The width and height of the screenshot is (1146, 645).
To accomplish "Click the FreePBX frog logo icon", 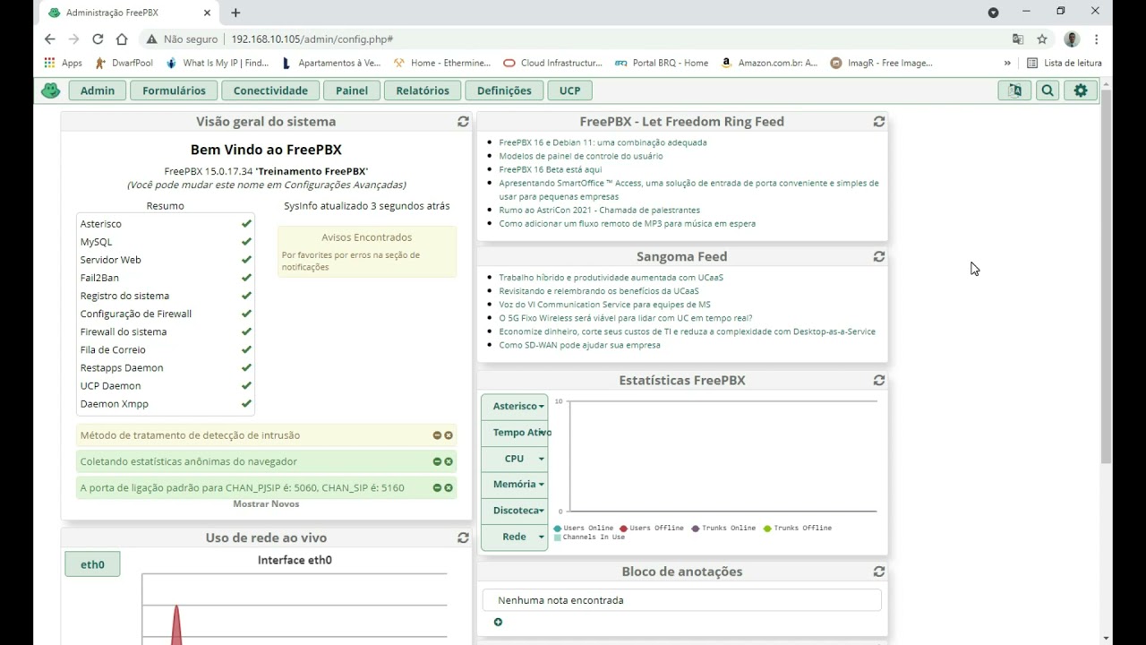I will [x=51, y=90].
